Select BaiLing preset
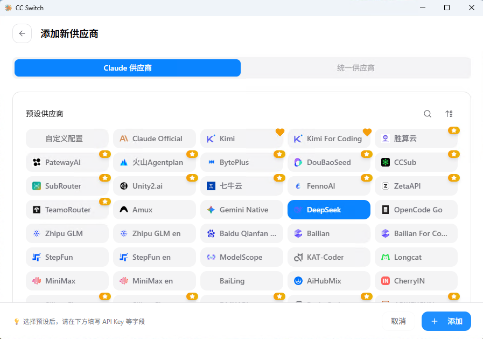Screen dimensions: 483x339 tap(241, 281)
